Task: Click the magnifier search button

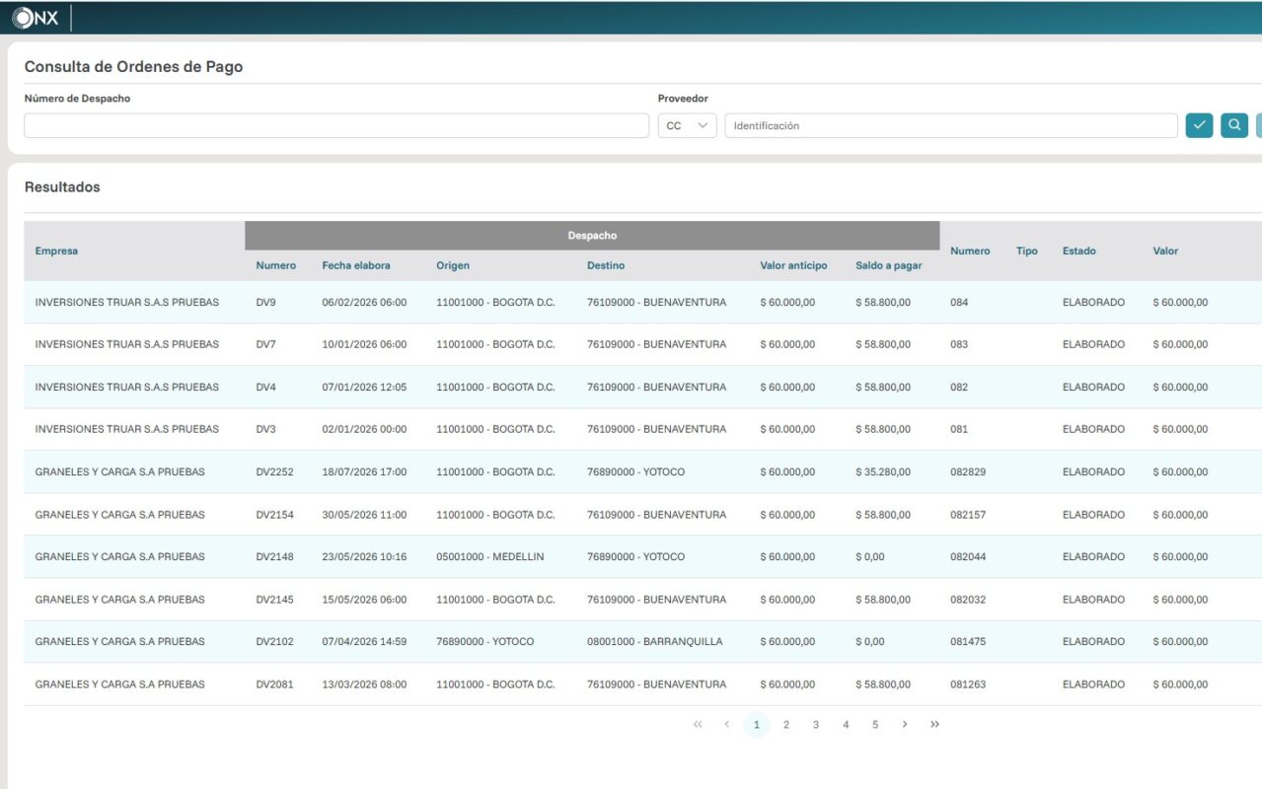Action: [x=1234, y=125]
